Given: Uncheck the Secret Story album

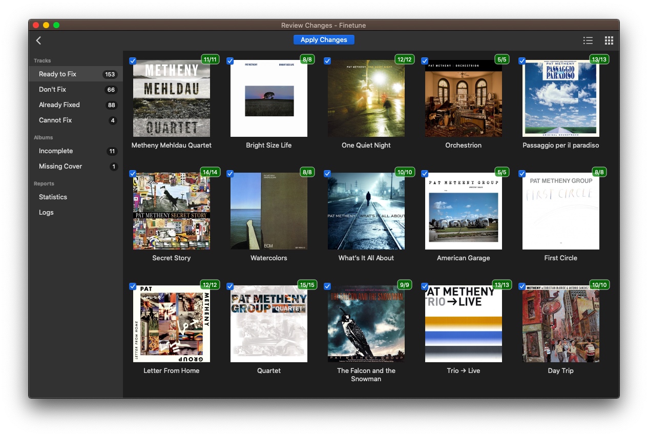Looking at the screenshot, I should (x=133, y=174).
